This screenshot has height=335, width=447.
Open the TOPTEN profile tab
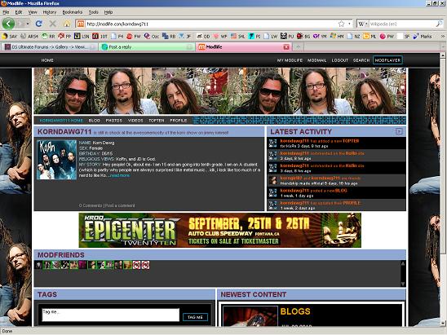157,121
